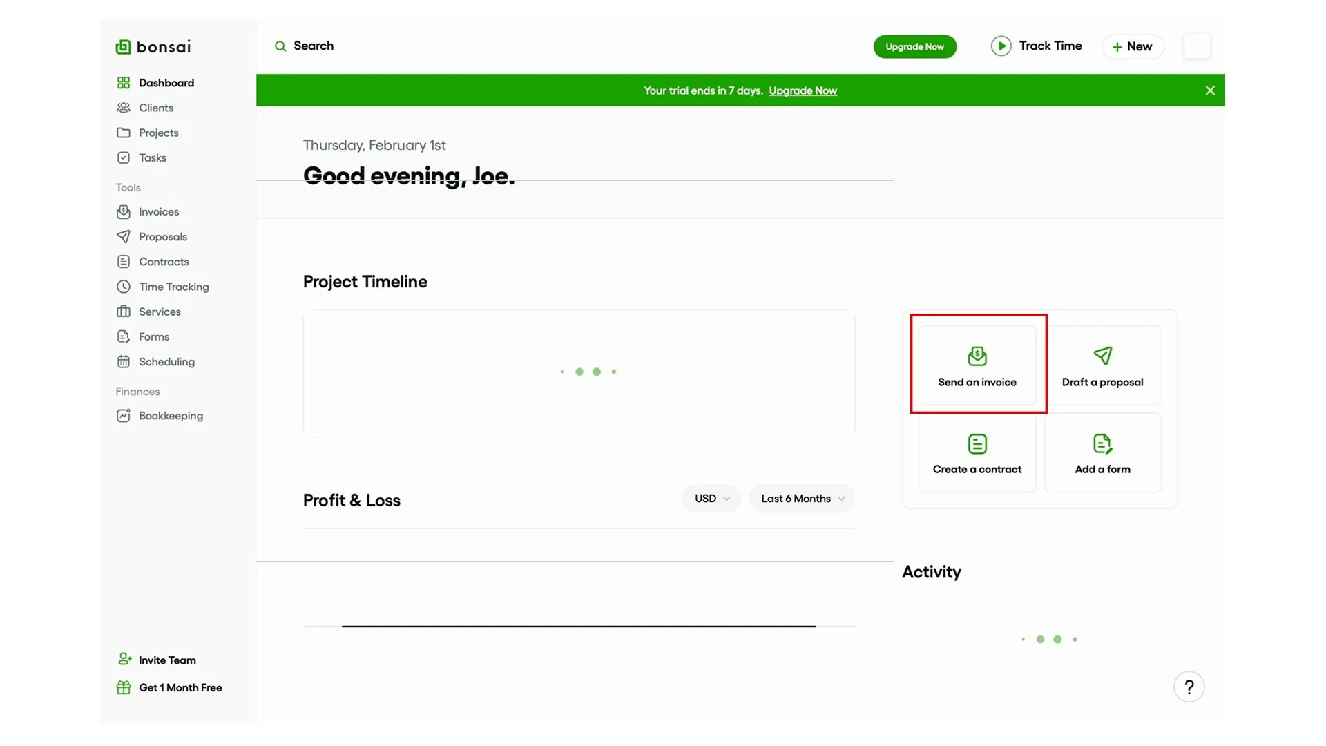This screenshot has width=1326, height=746.
Task: Open the help question mark button
Action: [x=1189, y=687]
